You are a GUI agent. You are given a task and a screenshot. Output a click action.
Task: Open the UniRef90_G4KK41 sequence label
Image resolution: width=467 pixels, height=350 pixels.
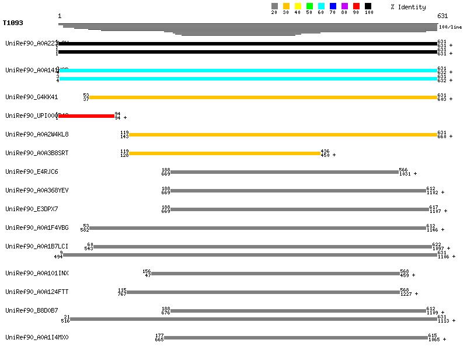32,97
